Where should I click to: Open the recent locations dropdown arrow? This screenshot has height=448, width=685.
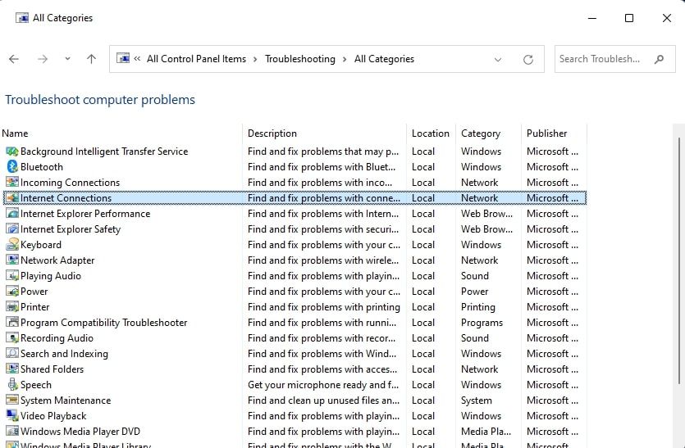(67, 58)
